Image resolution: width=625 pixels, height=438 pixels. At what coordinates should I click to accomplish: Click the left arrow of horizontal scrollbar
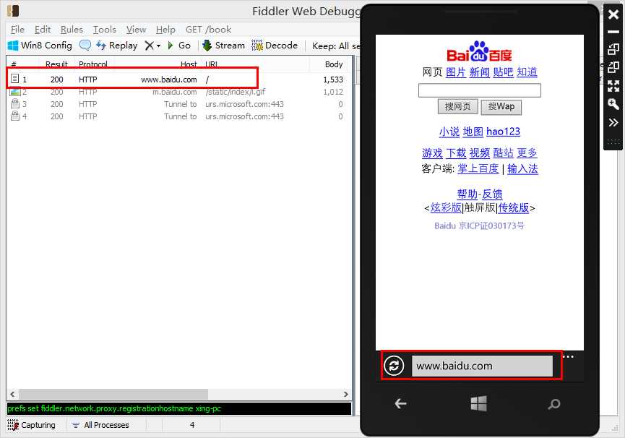(12, 394)
